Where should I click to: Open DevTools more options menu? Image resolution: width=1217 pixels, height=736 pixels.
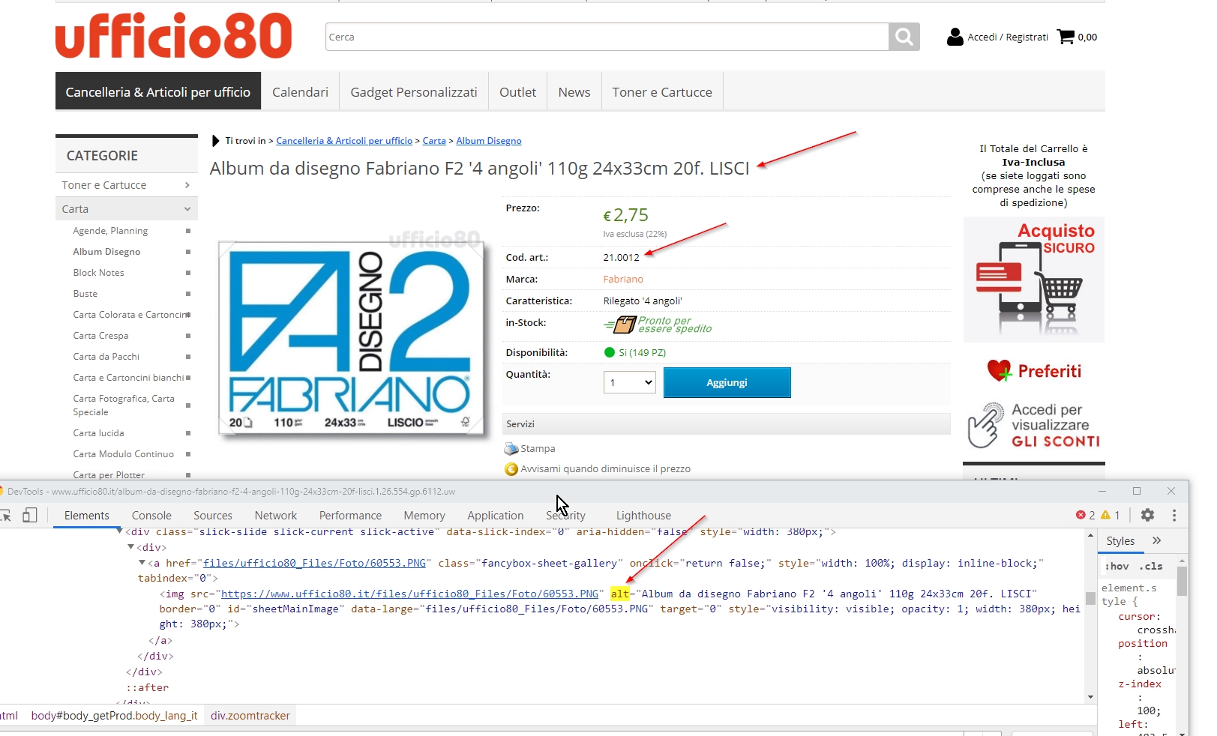(x=1174, y=515)
